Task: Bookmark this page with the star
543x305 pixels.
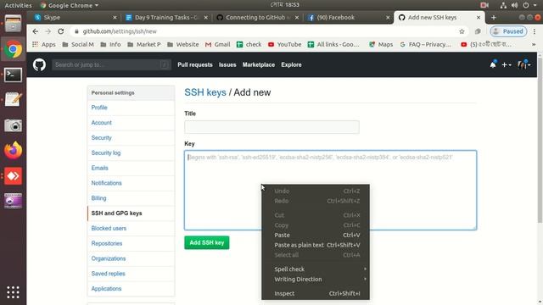Action: (462, 31)
